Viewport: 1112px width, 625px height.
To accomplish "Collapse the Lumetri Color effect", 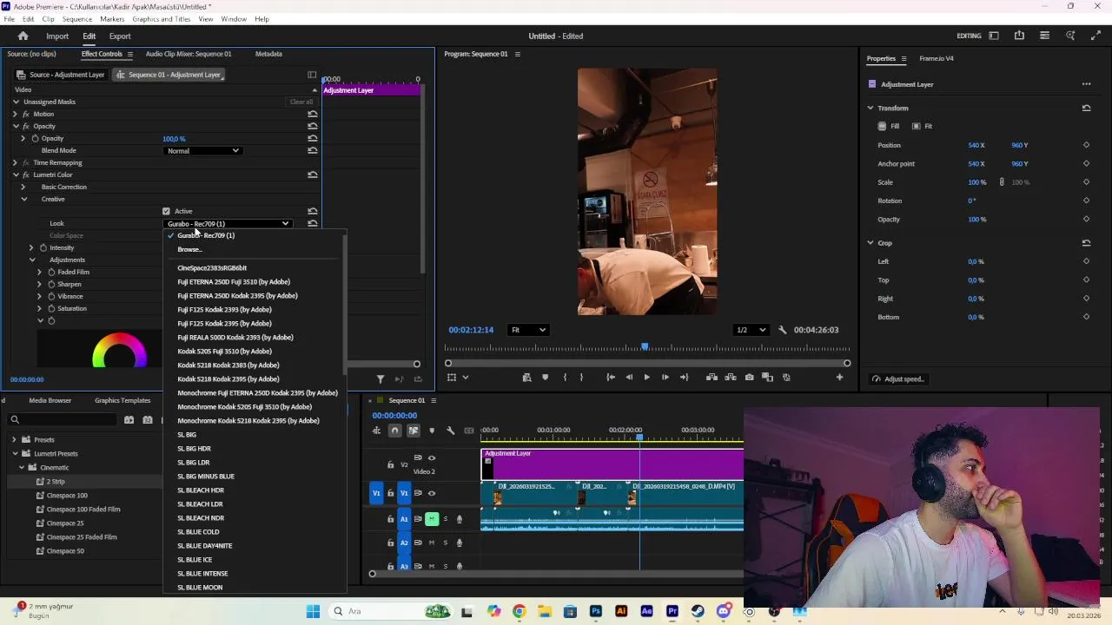I will (x=16, y=174).
